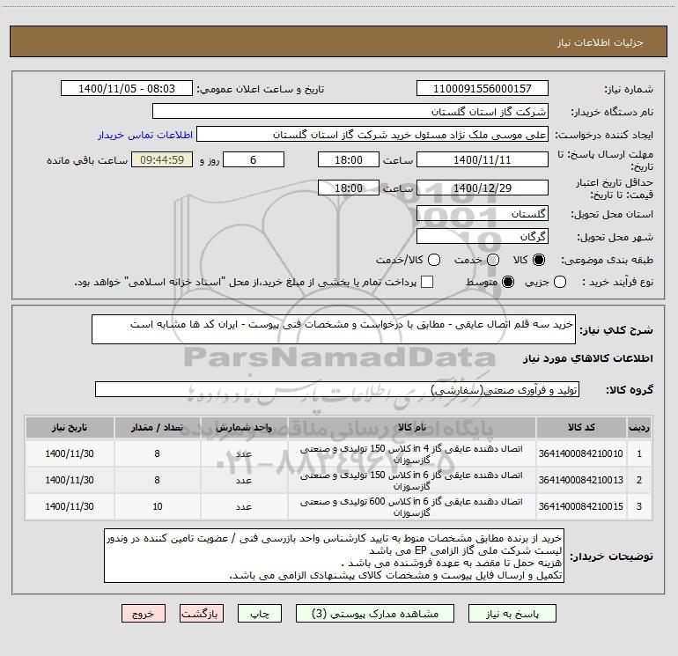Click the گروه کالا field تولید و فرآوری صنعتی
The height and width of the screenshot is (656, 678).
pyautogui.click(x=337, y=389)
